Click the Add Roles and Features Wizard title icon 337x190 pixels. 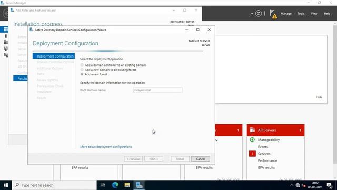[12, 10]
